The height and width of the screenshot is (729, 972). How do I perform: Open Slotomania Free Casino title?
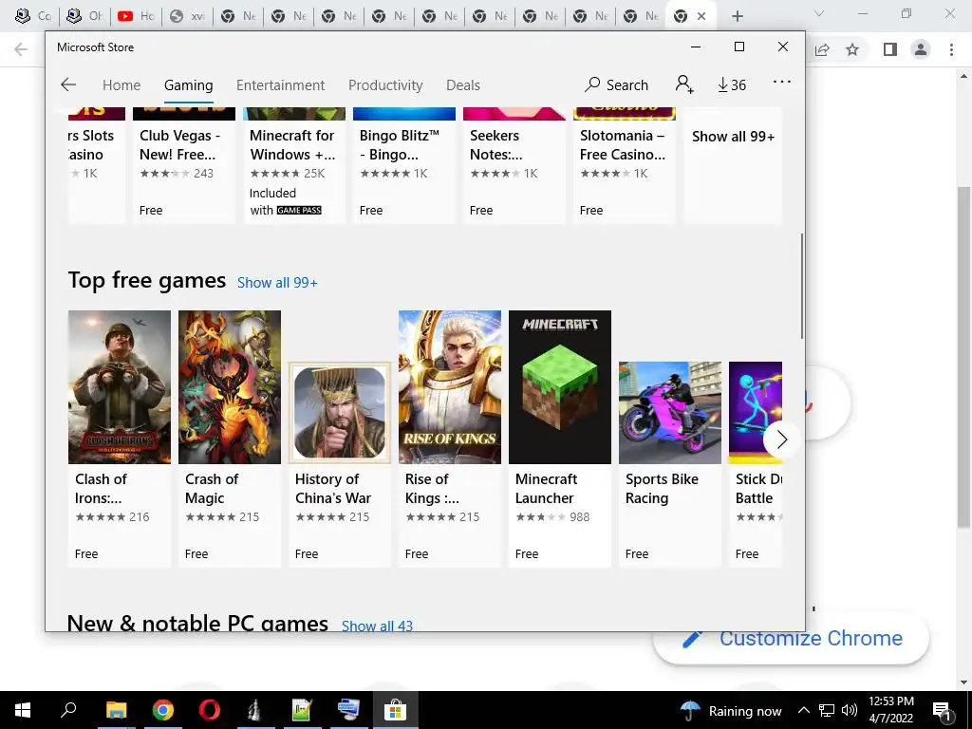pyautogui.click(x=623, y=144)
